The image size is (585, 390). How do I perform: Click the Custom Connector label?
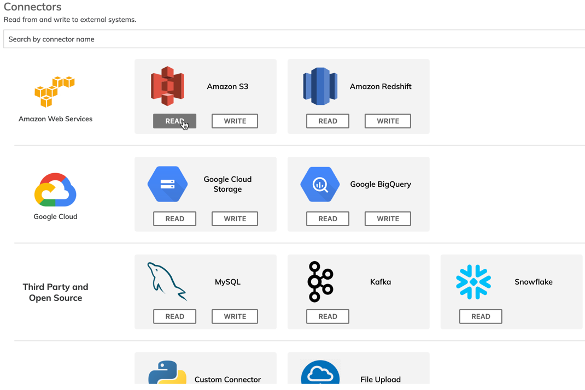227,380
